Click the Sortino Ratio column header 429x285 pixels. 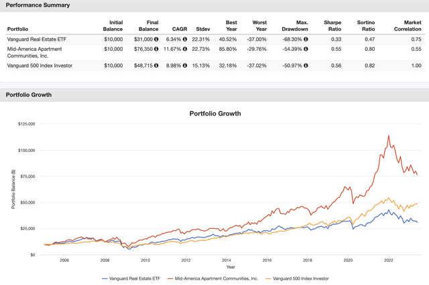(x=366, y=25)
